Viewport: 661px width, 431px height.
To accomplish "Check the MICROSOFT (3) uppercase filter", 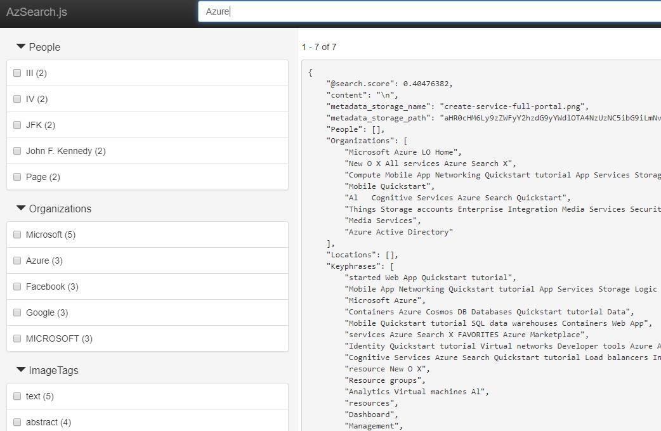I will (x=17, y=338).
